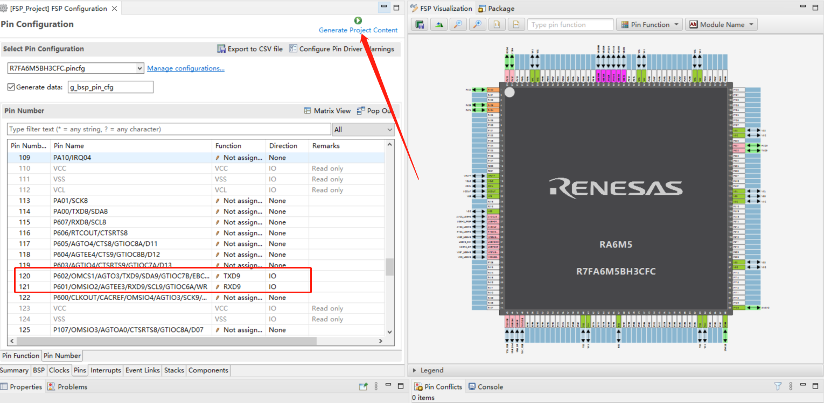Save the chip visualization image
The height and width of the screenshot is (403, 824).
(x=420, y=25)
